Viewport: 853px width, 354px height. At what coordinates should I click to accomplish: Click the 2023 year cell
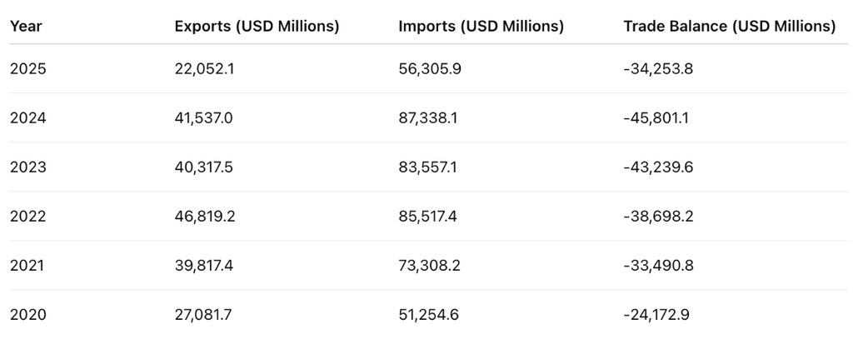point(28,167)
